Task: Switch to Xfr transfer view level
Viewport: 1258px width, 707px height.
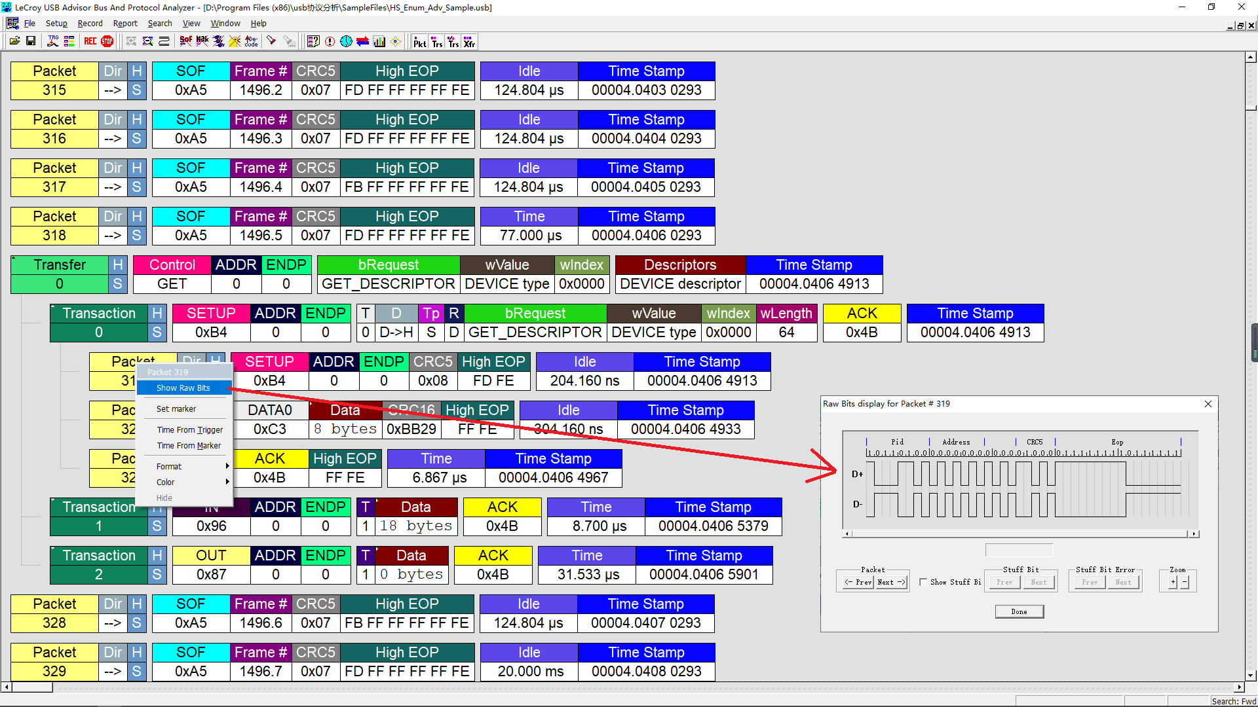Action: [469, 42]
